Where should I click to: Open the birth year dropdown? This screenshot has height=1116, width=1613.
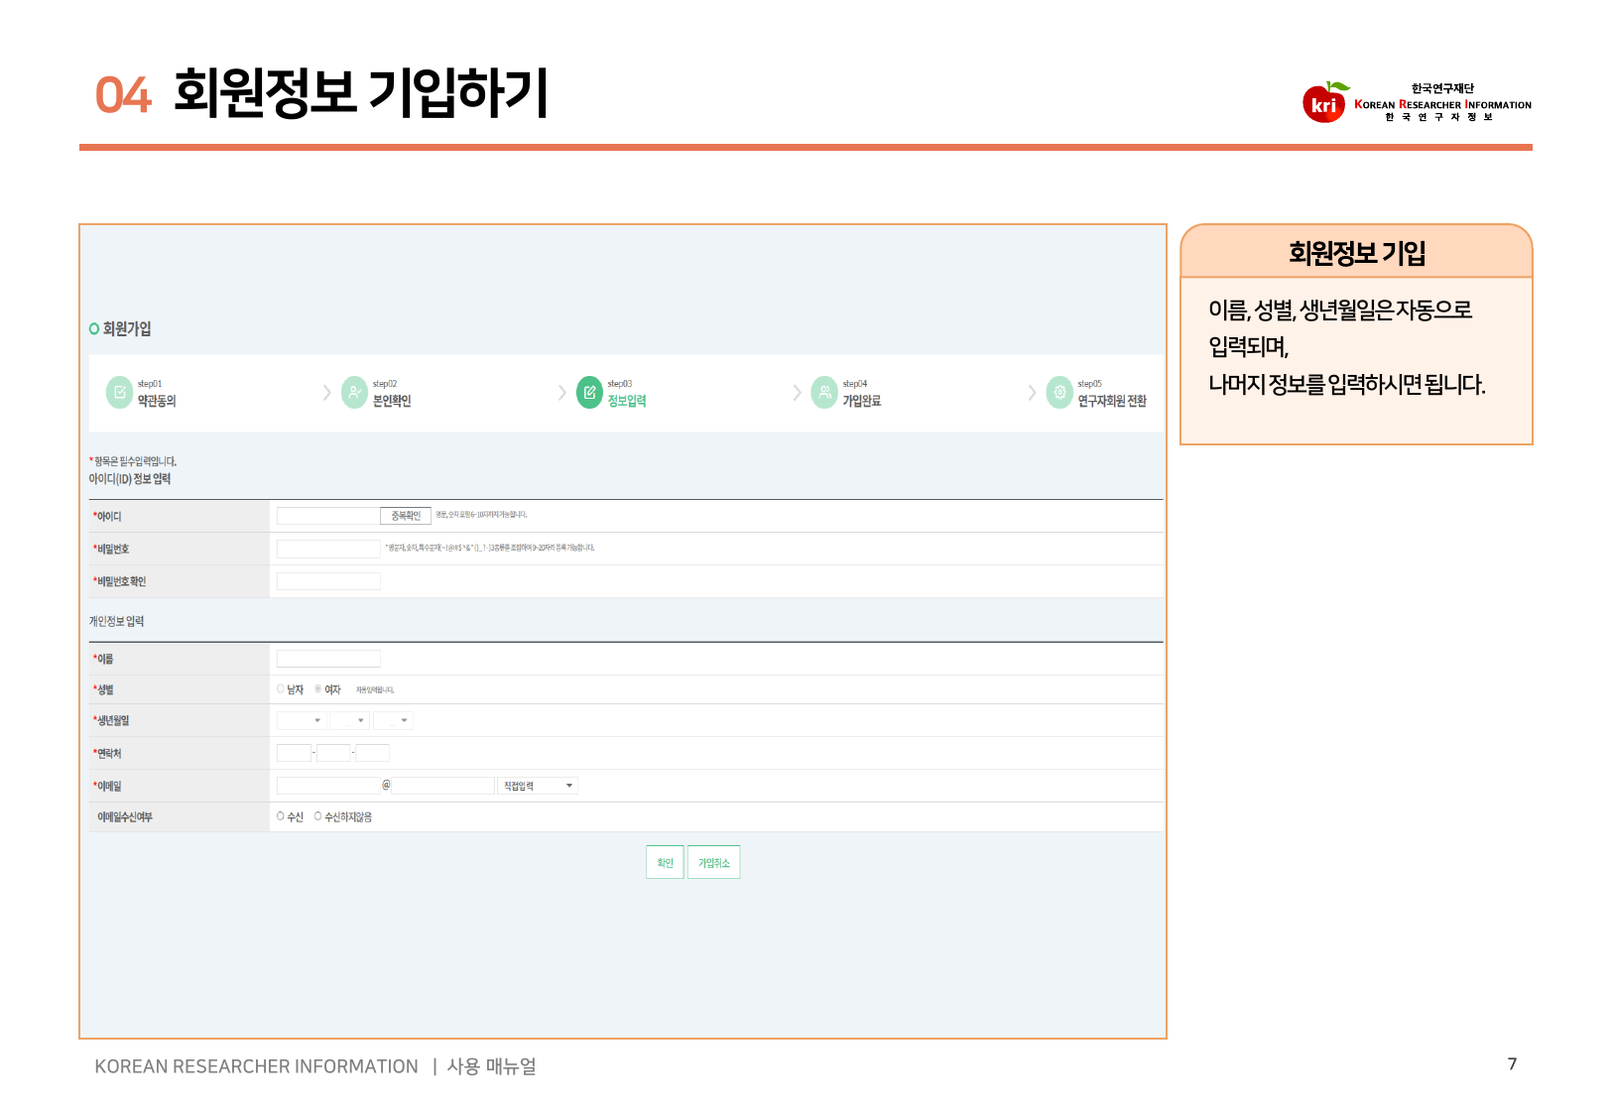click(x=302, y=720)
